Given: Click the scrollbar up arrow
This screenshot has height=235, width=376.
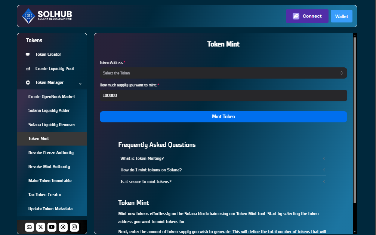Looking at the screenshot, I should (355, 36).
